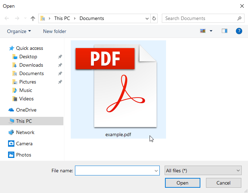Open the All files (*) type dropdown
The width and height of the screenshot is (248, 193).
coord(203,171)
